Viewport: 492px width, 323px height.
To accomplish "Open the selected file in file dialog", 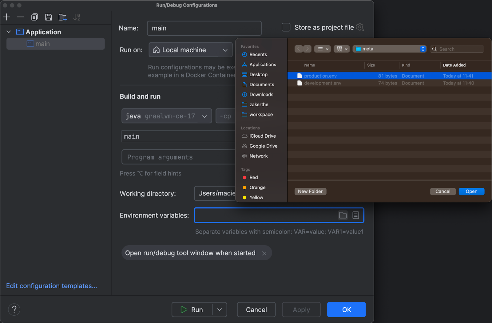I will coord(471,191).
